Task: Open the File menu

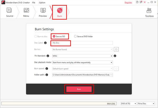Action: [x=34, y=3]
